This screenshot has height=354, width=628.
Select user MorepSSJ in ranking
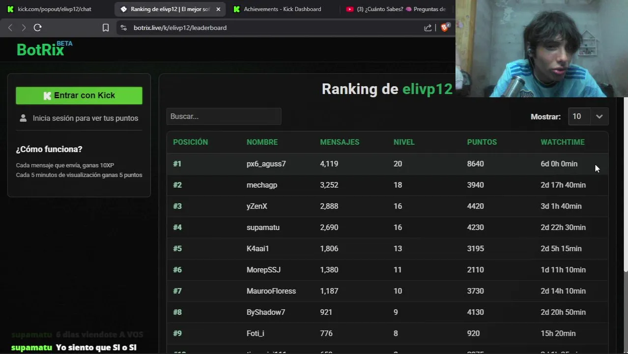[263, 269]
